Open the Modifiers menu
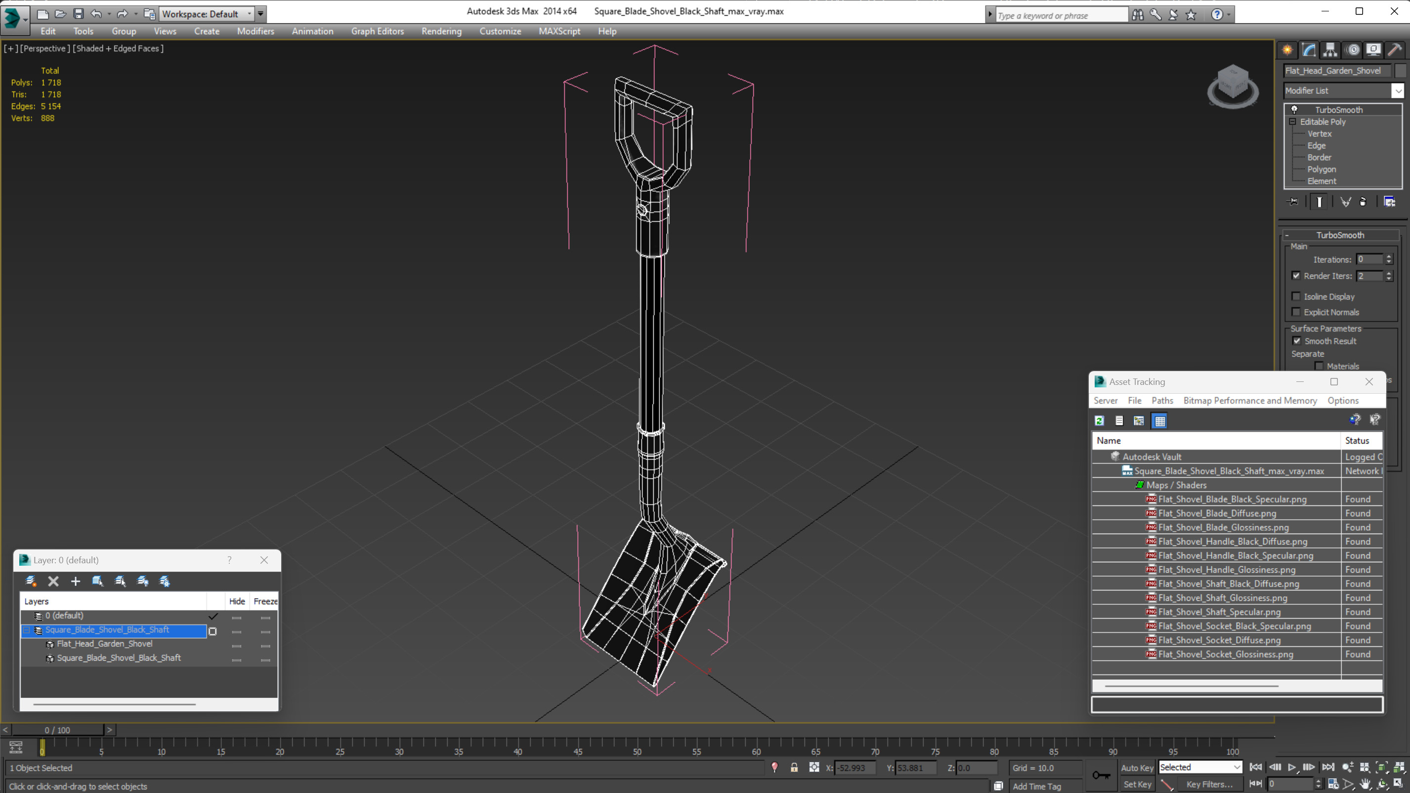 coord(256,30)
